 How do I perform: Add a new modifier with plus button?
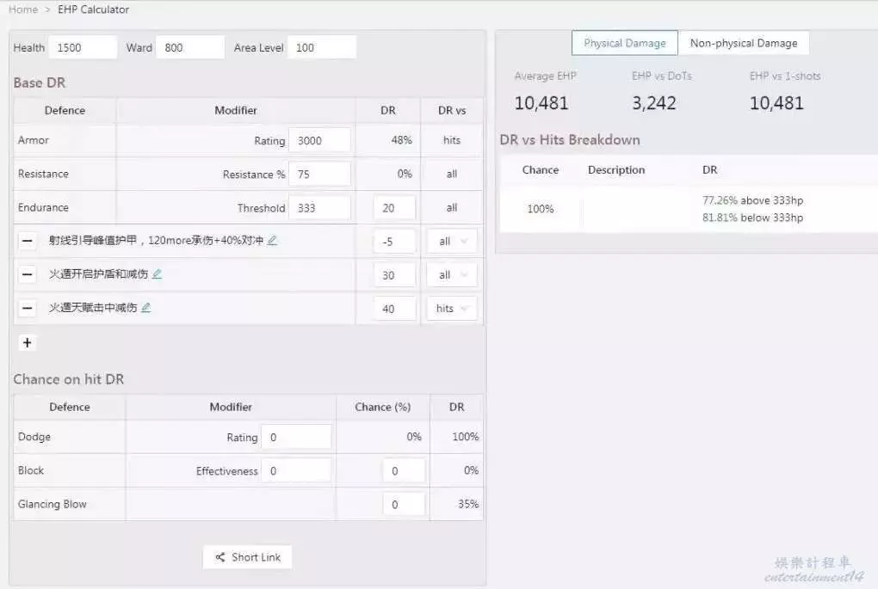(28, 343)
